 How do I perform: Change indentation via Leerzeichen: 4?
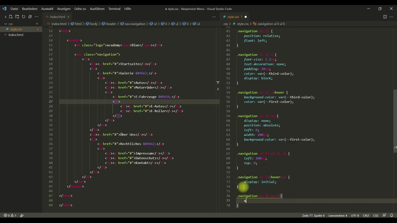tap(338, 215)
